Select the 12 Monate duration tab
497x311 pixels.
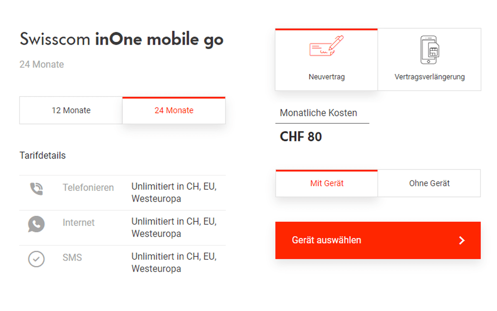[71, 111]
